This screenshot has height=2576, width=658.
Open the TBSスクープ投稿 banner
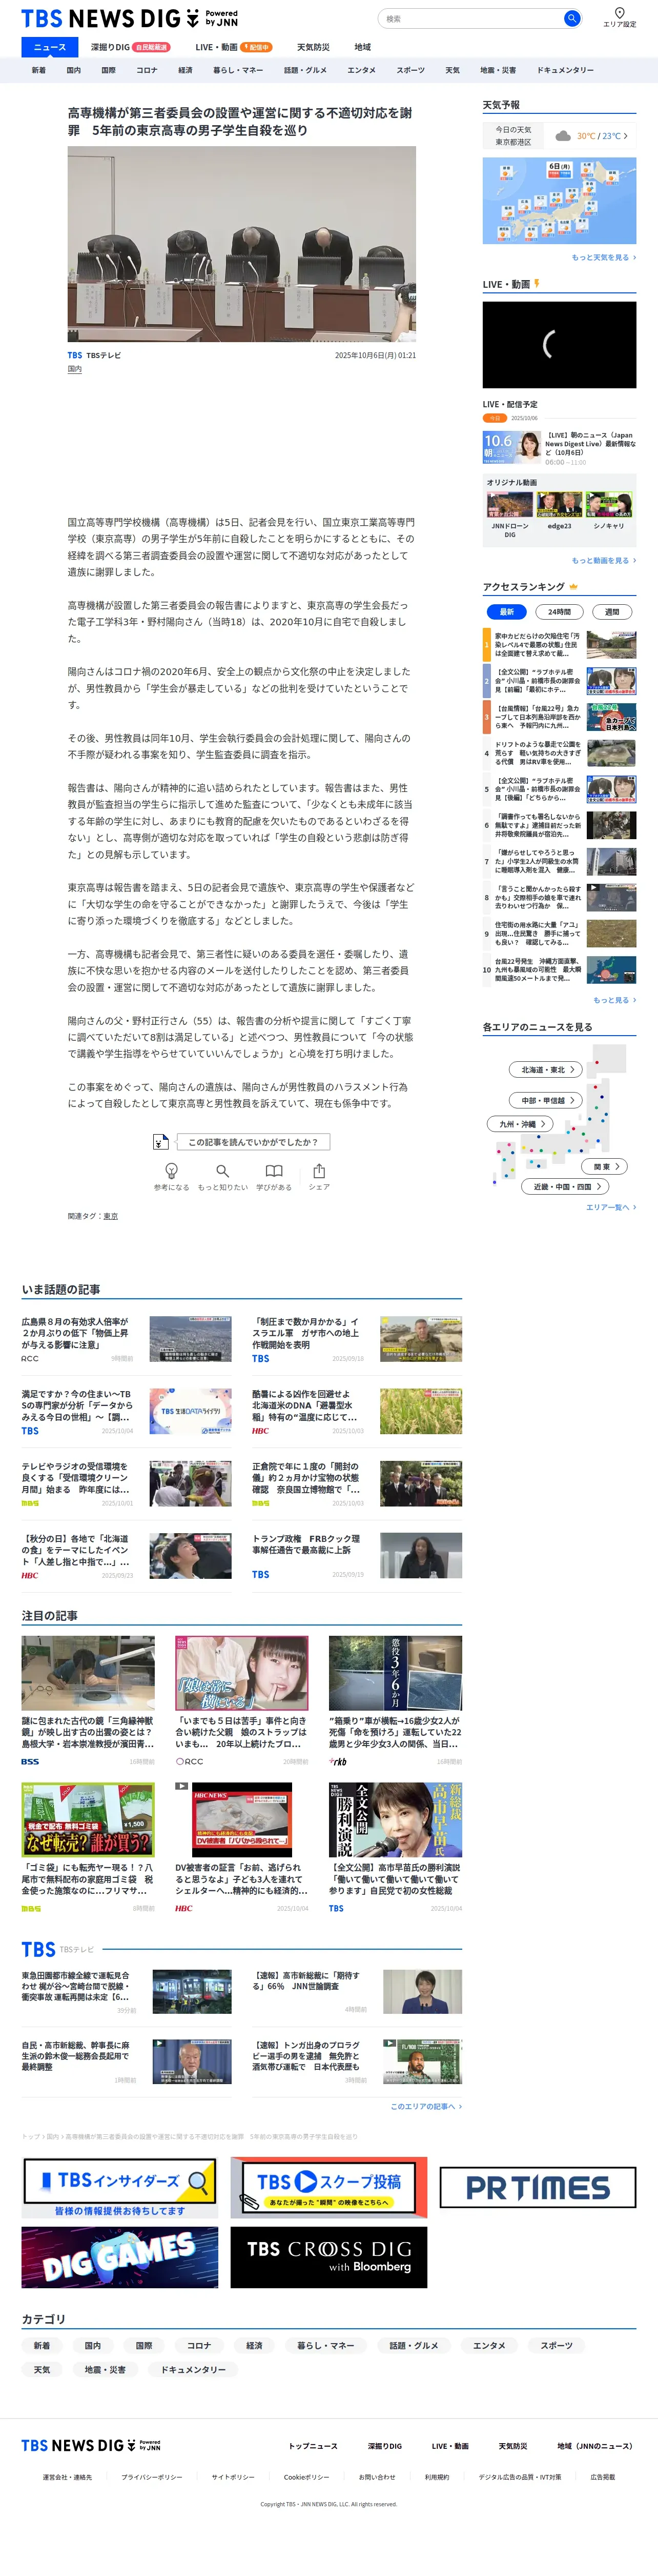[328, 2187]
